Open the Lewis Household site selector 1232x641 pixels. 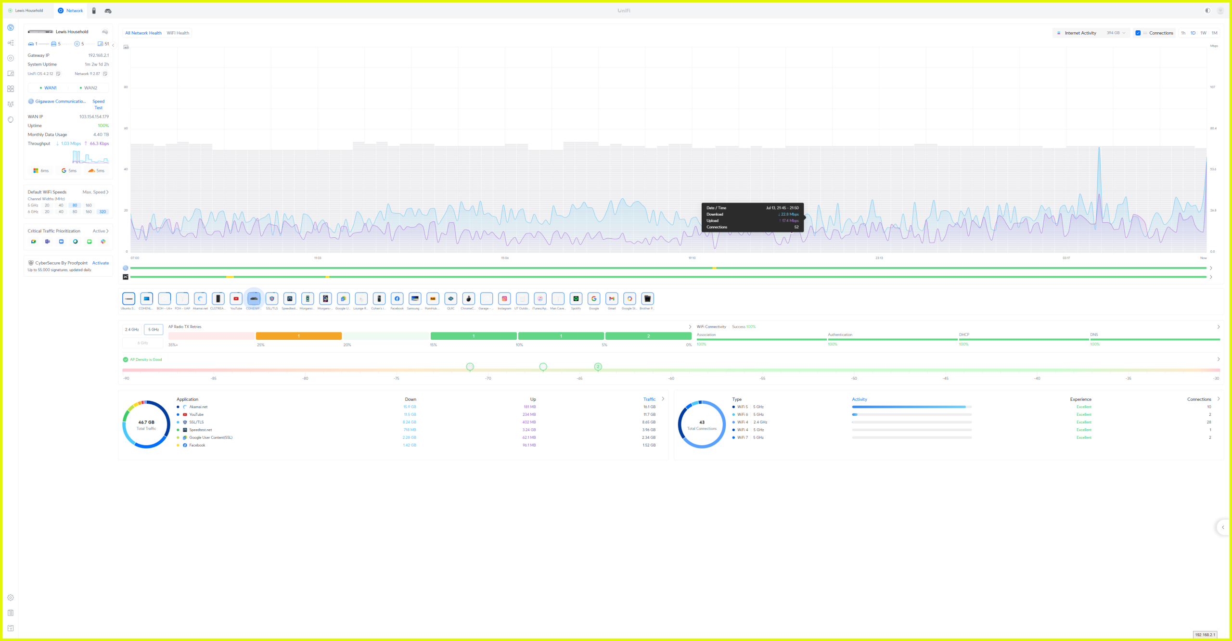(26, 11)
